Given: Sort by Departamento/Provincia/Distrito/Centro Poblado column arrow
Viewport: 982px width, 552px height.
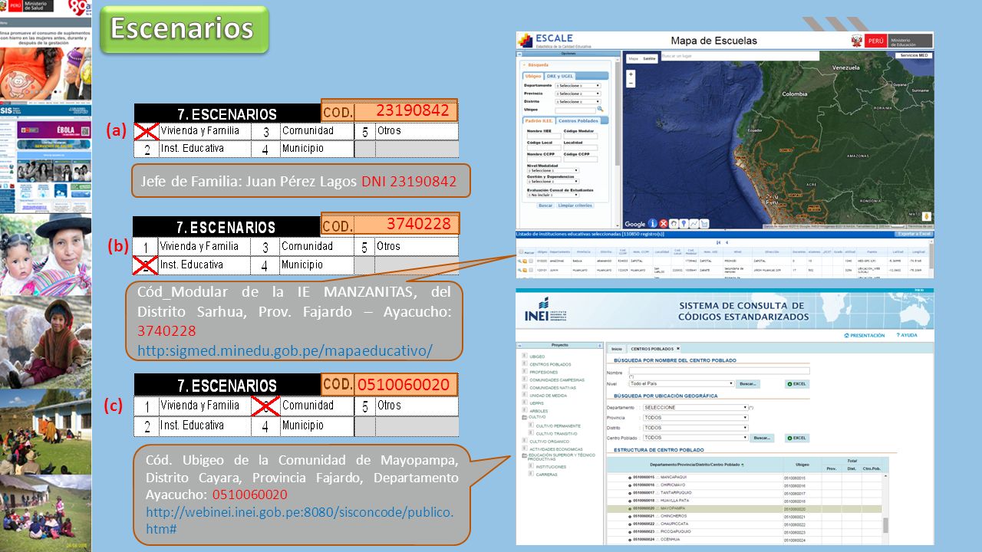Looking at the screenshot, I should 743,465.
